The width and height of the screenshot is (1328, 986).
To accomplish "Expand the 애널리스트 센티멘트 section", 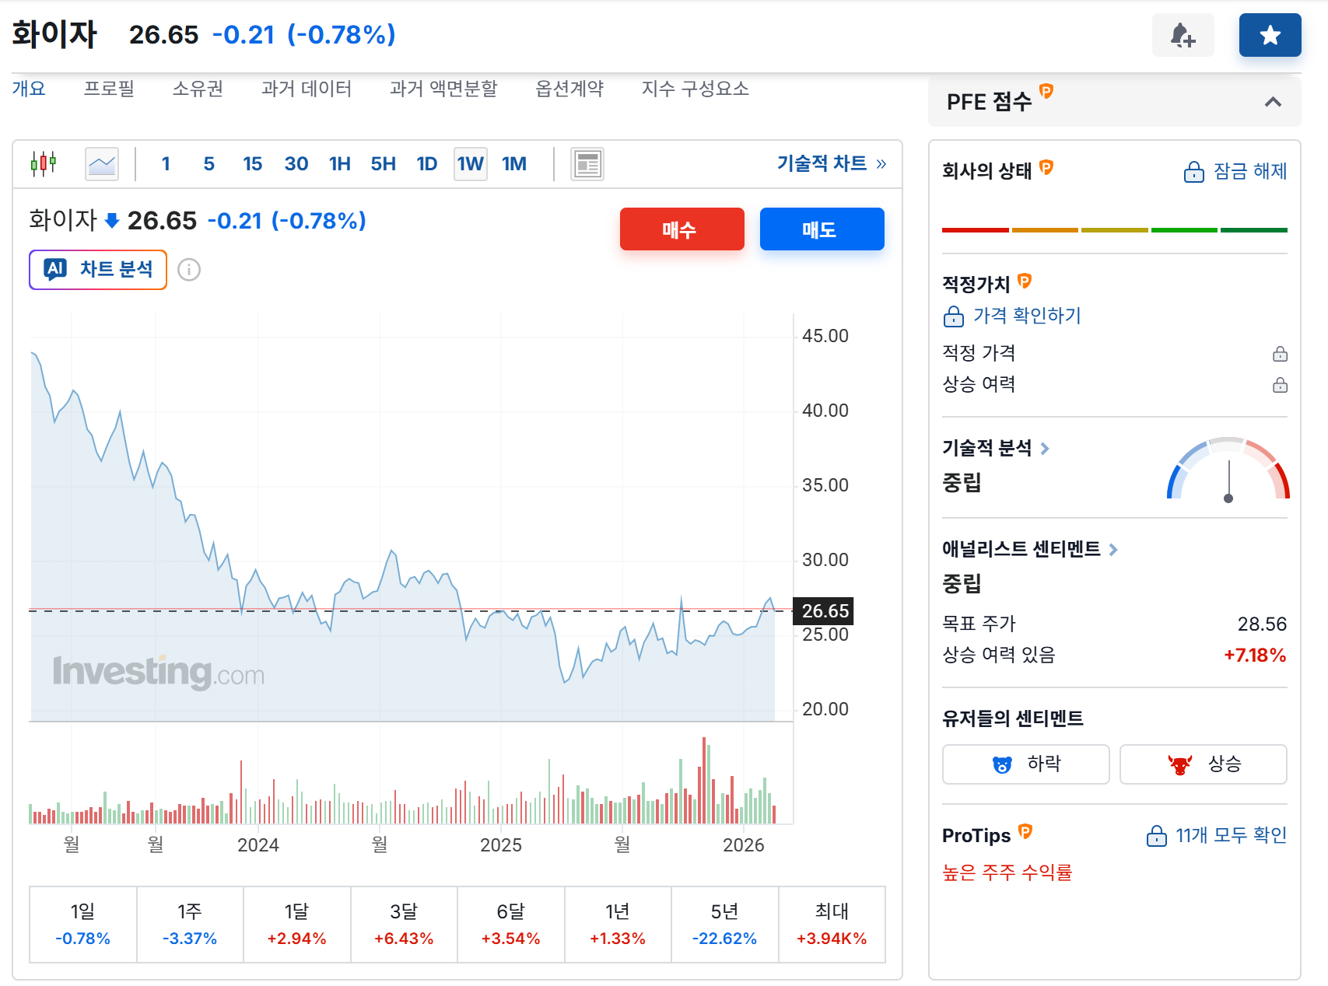I will coord(1030,549).
